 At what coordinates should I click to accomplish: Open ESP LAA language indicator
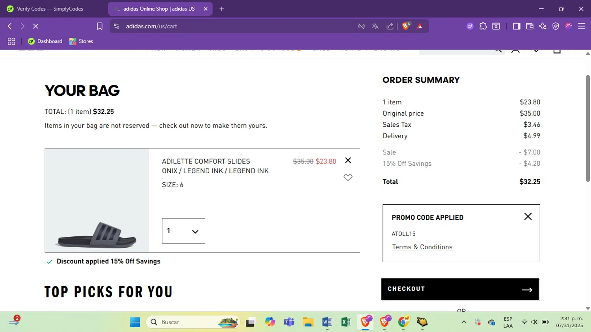point(508,322)
